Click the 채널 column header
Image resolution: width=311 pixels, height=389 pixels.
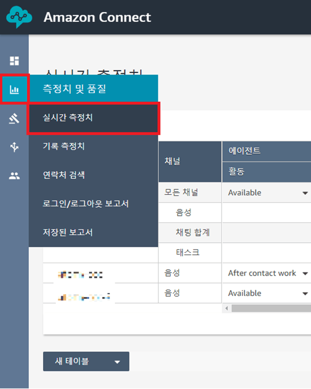190,161
